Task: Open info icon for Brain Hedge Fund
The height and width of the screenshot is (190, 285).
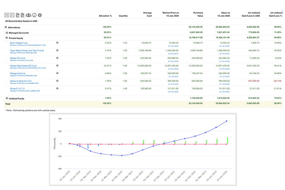Action: pos(57,43)
